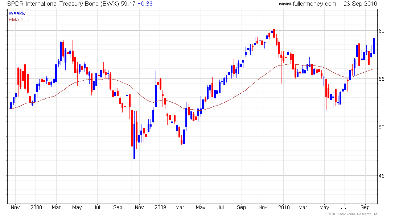Click the 55 price axis label
The height and width of the screenshot is (217, 399).
click(382, 79)
